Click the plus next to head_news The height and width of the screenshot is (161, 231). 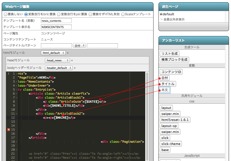pos(72,60)
